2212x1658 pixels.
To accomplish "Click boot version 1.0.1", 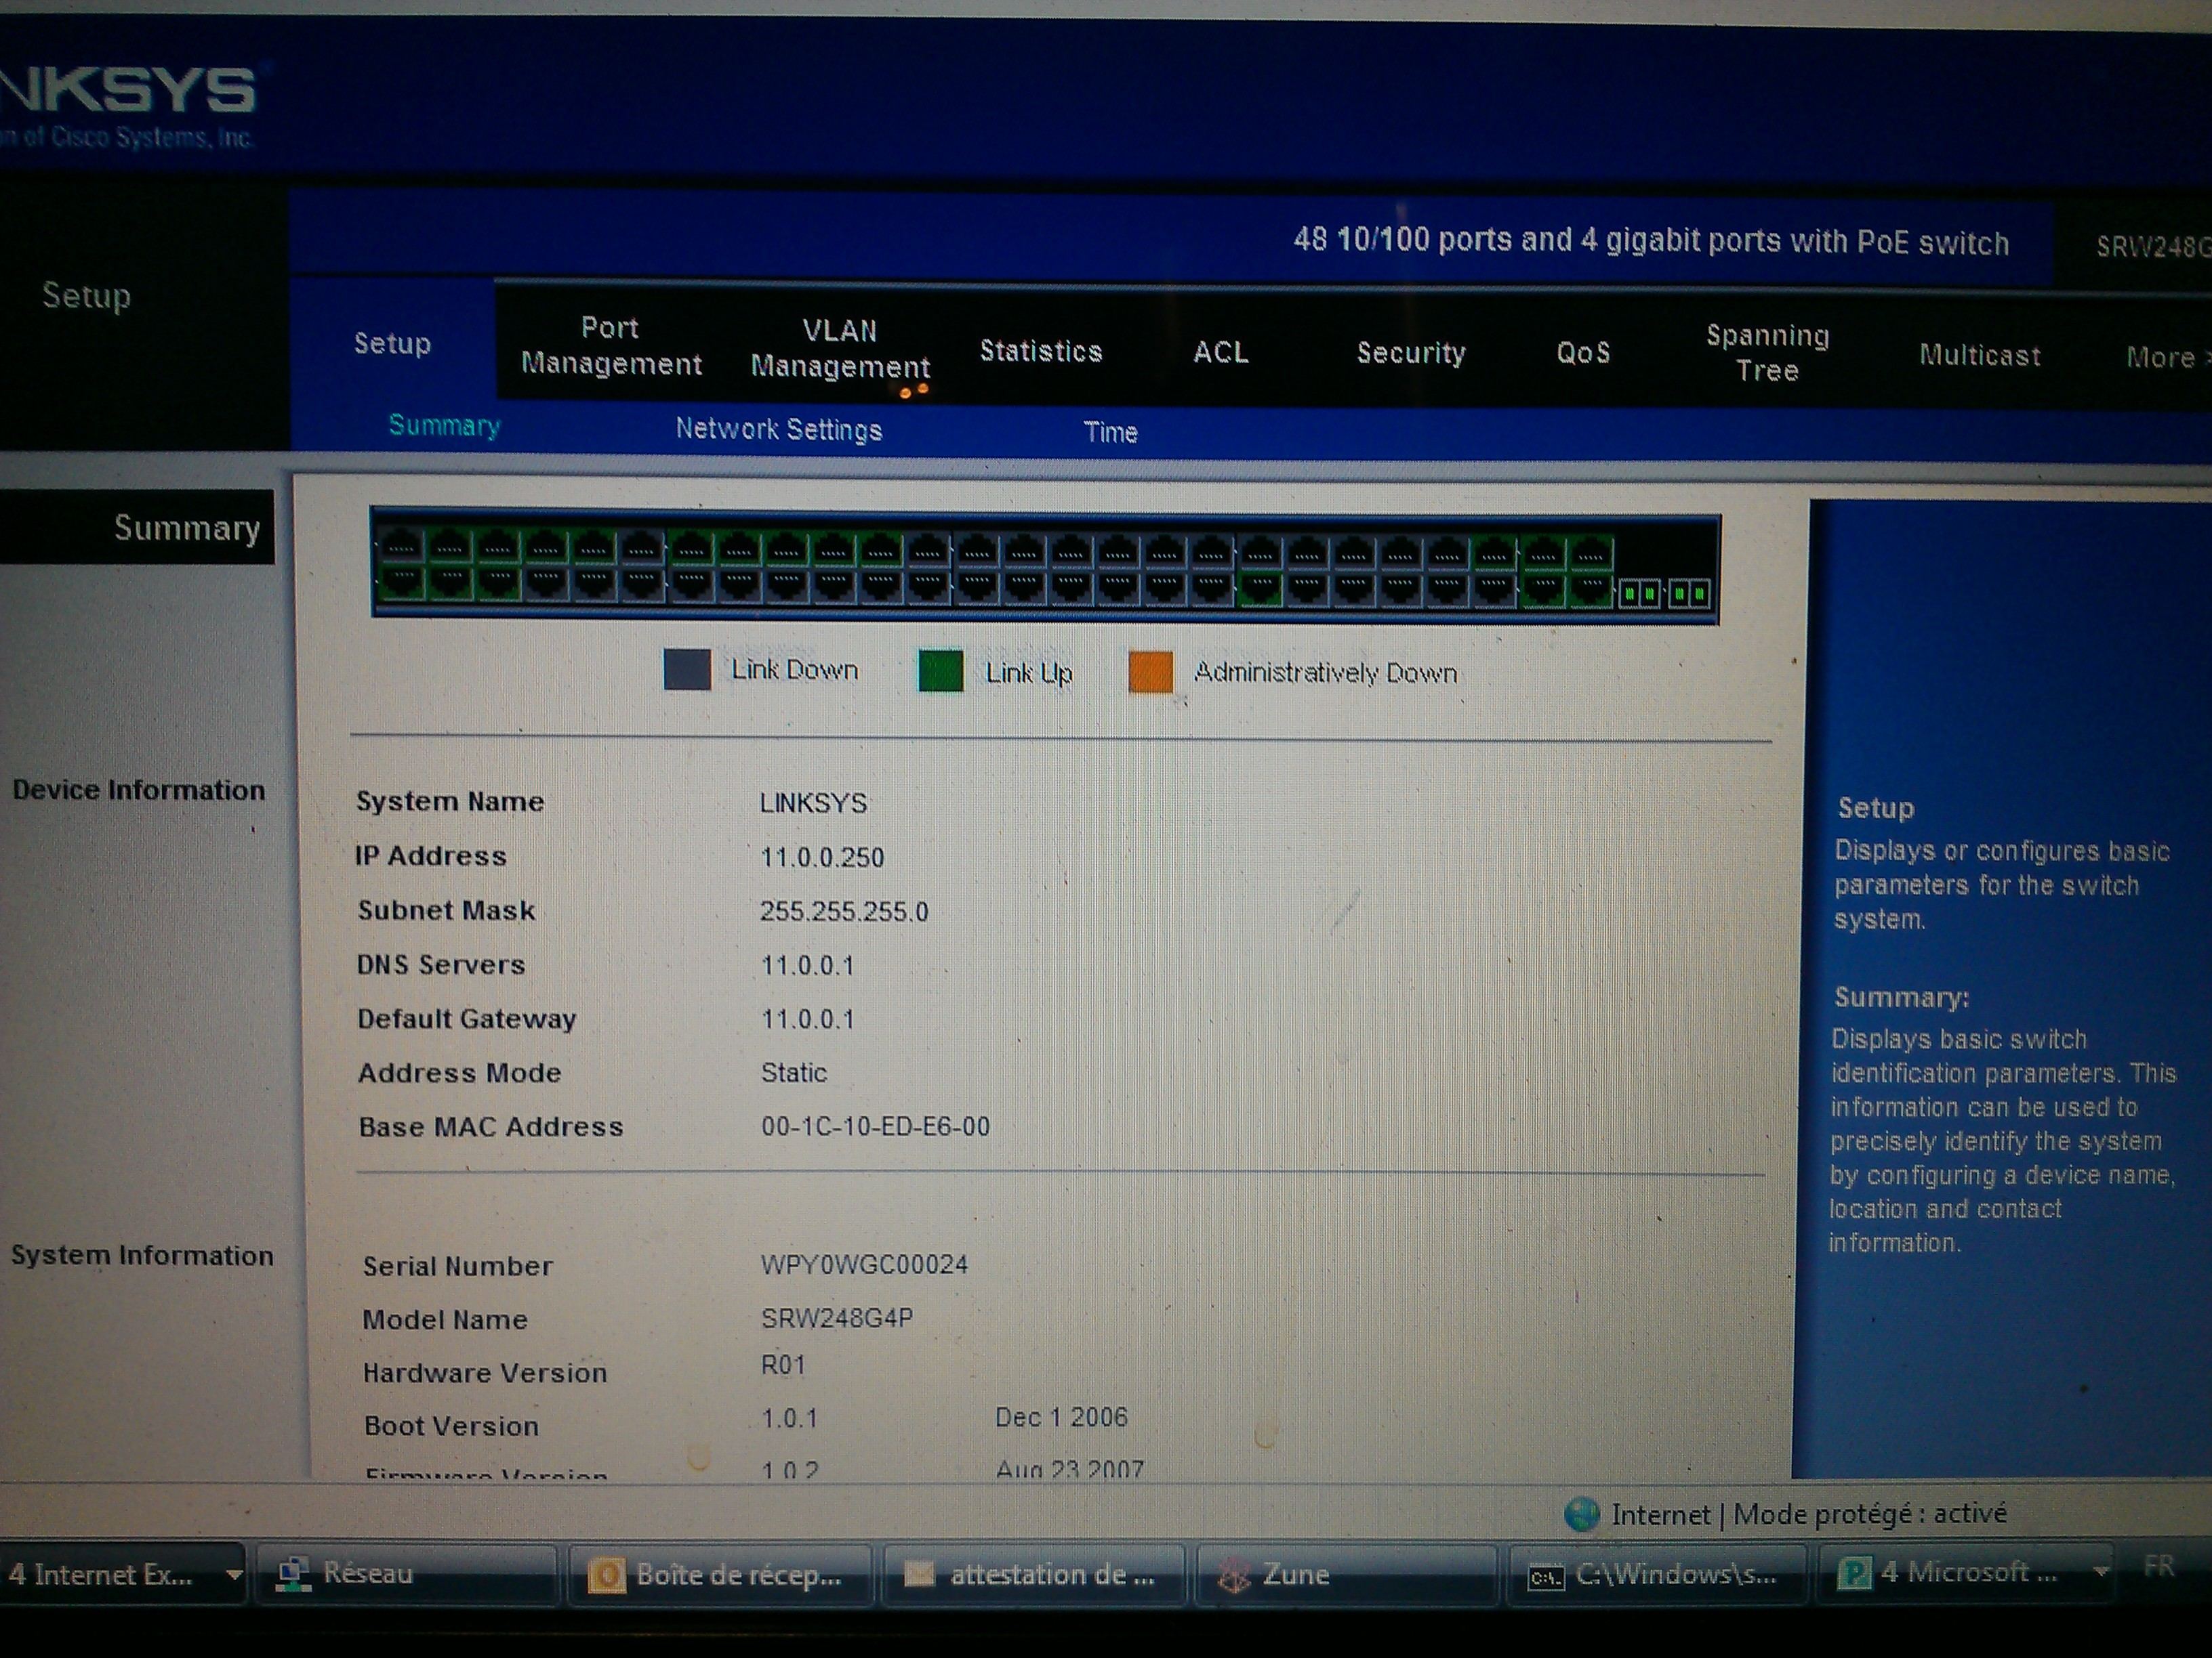I will [x=789, y=1418].
